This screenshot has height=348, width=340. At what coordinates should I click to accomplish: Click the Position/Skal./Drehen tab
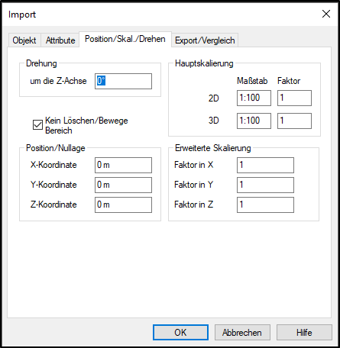125,39
